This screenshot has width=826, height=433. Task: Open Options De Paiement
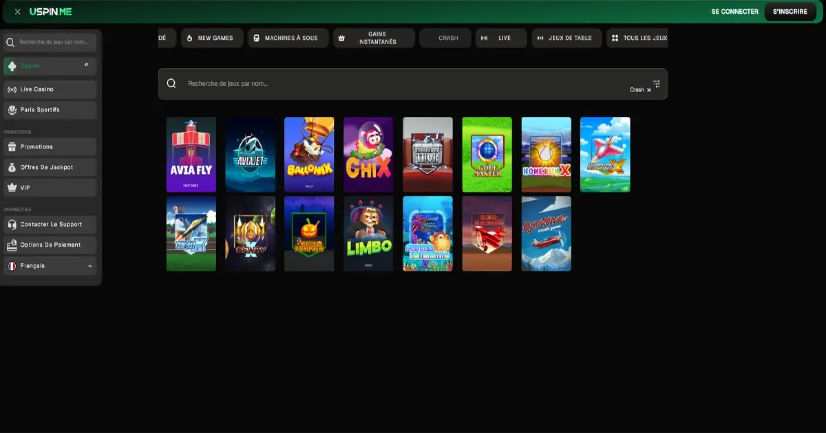coord(50,245)
